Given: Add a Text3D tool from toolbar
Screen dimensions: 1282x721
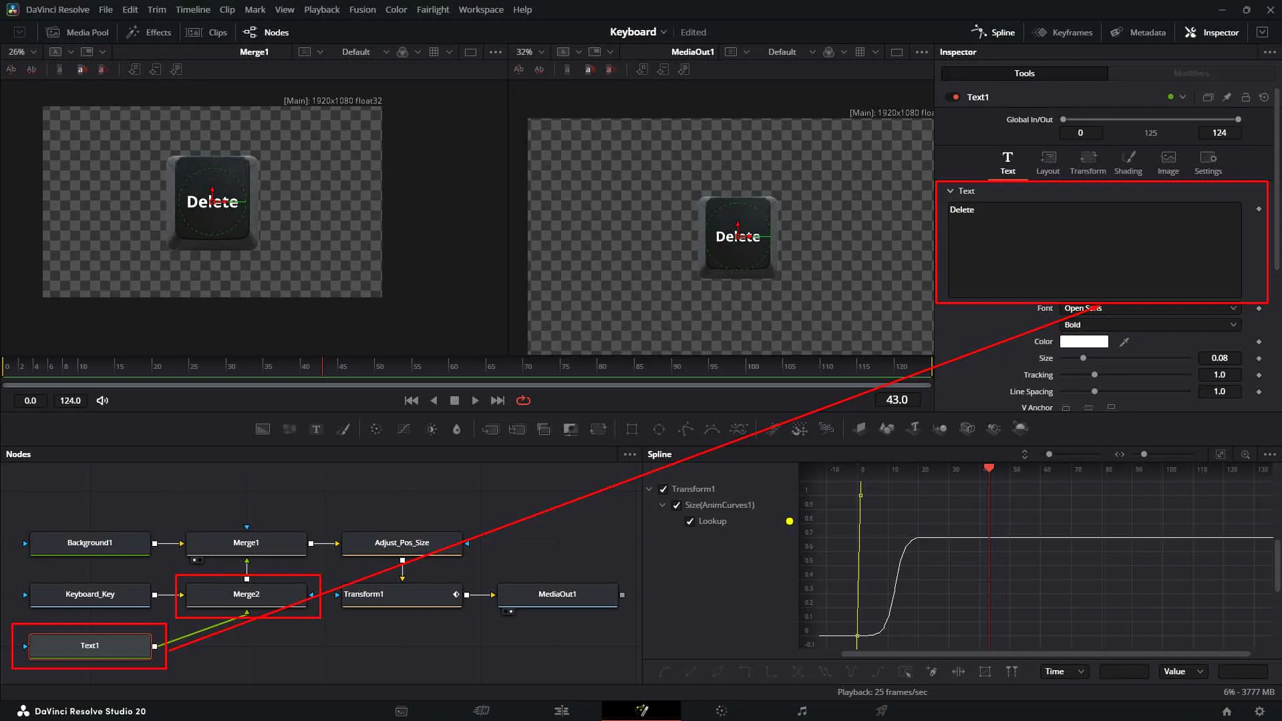Looking at the screenshot, I should coord(914,428).
